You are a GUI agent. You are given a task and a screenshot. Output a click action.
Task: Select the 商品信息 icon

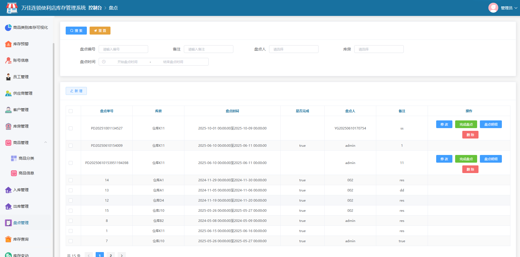tap(14, 173)
